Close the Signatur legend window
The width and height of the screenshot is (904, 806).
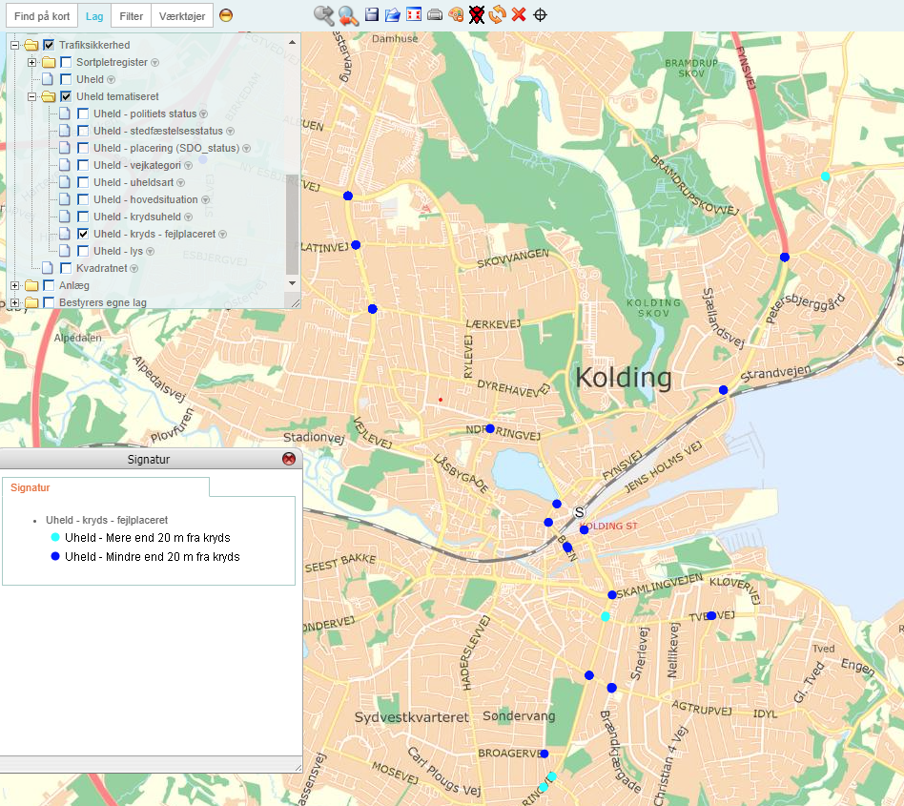pos(289,459)
